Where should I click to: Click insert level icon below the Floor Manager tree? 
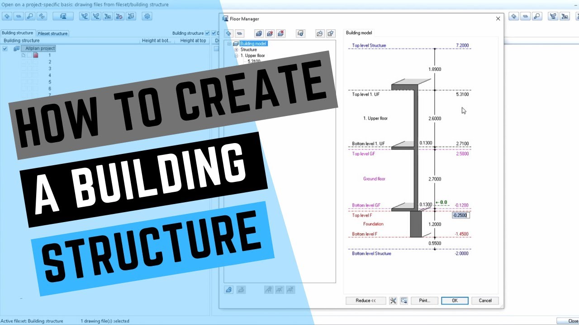pyautogui.click(x=229, y=290)
